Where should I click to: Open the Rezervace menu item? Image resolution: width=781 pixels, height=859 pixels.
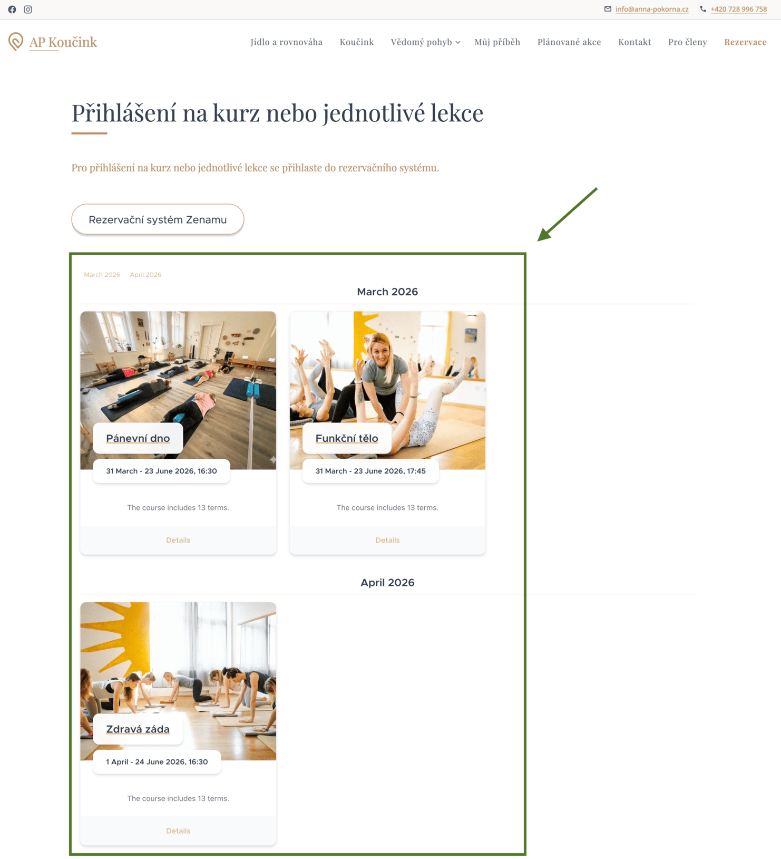click(x=745, y=42)
